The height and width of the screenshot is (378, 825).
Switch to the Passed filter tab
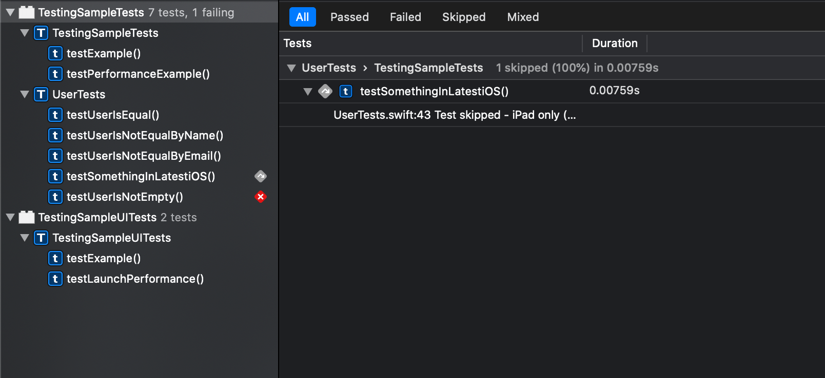pyautogui.click(x=349, y=17)
